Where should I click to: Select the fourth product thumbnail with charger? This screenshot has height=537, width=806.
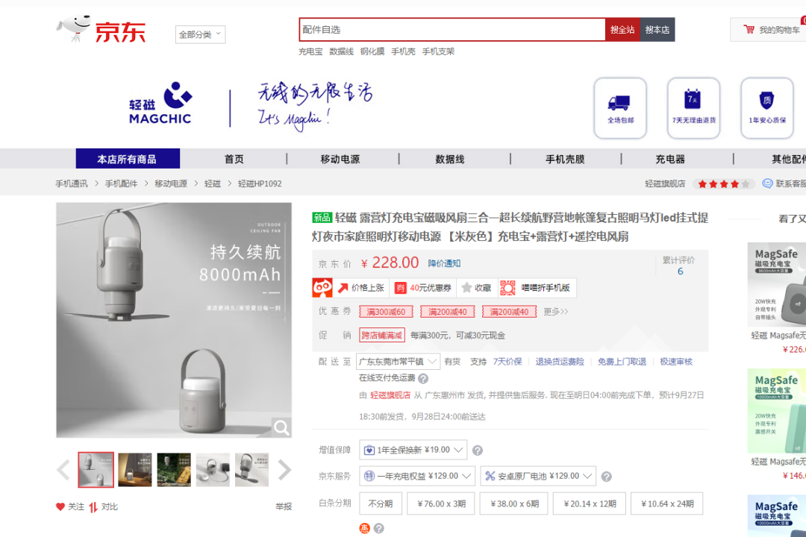tap(213, 470)
